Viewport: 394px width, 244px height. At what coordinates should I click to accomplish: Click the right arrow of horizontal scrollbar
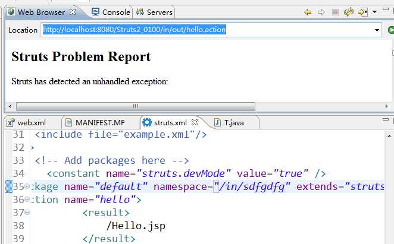(x=386, y=106)
